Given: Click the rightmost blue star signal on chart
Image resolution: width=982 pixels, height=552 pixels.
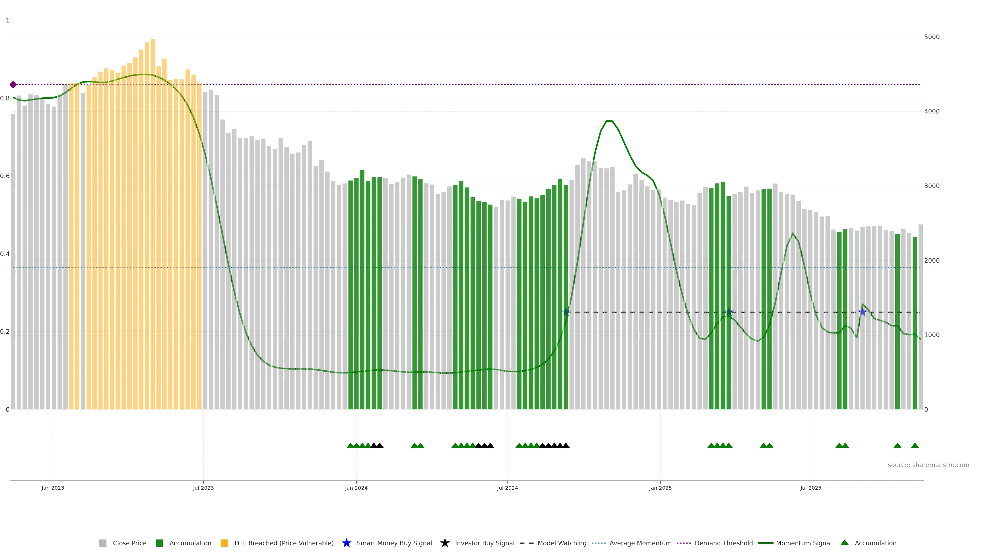Looking at the screenshot, I should point(862,312).
